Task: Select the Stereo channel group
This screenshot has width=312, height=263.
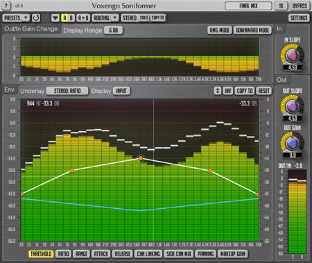Action: tap(130, 18)
